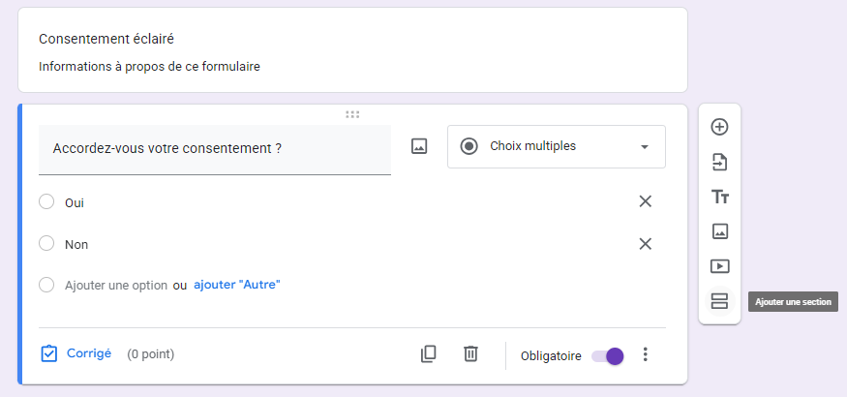Add a title and description block
Screen dimensions: 847x397
(719, 197)
